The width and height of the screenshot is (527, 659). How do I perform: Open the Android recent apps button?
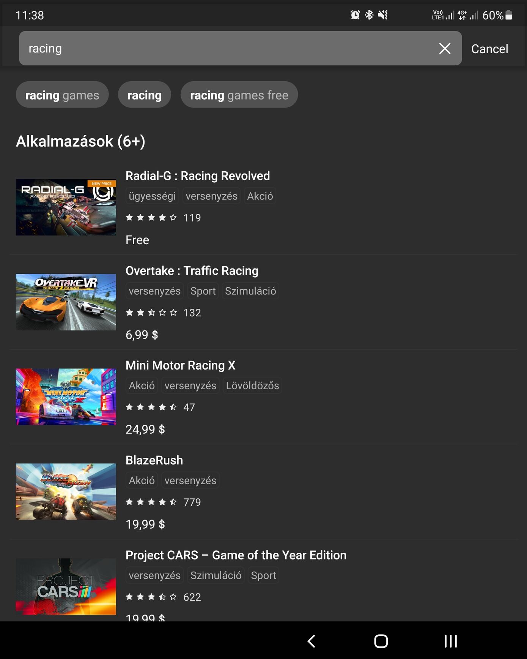click(451, 641)
